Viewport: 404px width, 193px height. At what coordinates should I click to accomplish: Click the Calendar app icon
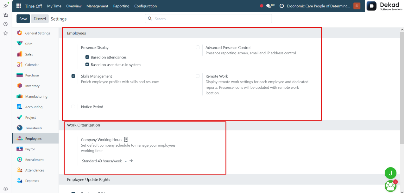tap(20, 65)
